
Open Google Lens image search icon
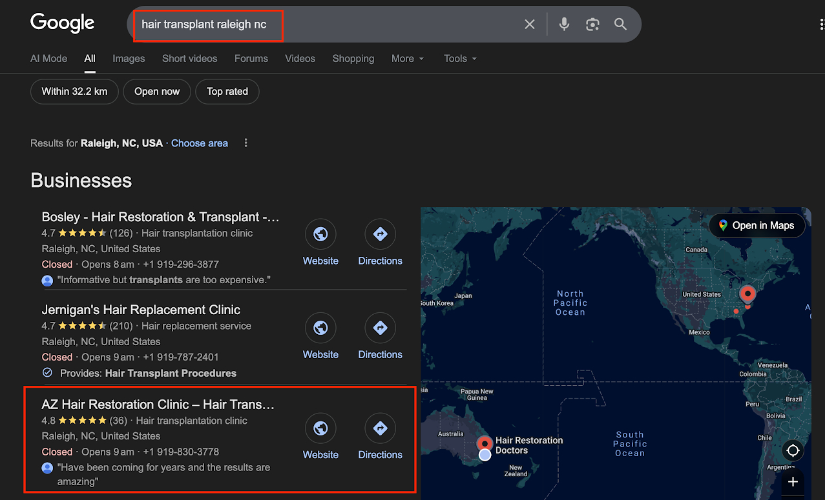pos(592,25)
